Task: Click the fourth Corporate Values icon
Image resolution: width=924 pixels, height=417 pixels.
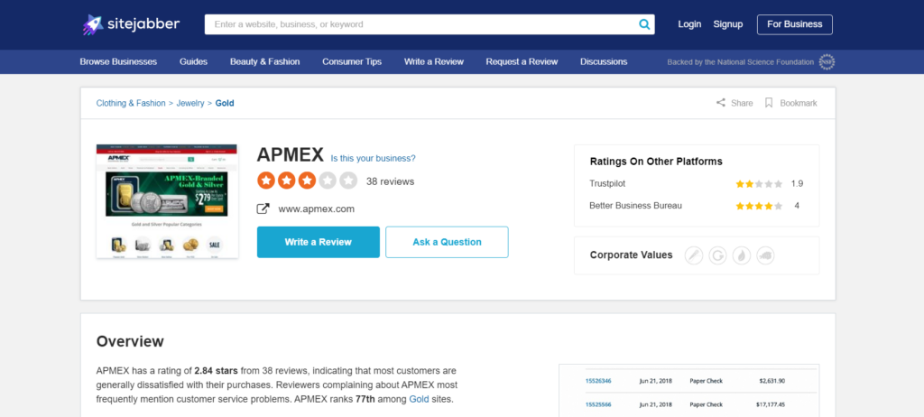Action: pyautogui.click(x=765, y=255)
